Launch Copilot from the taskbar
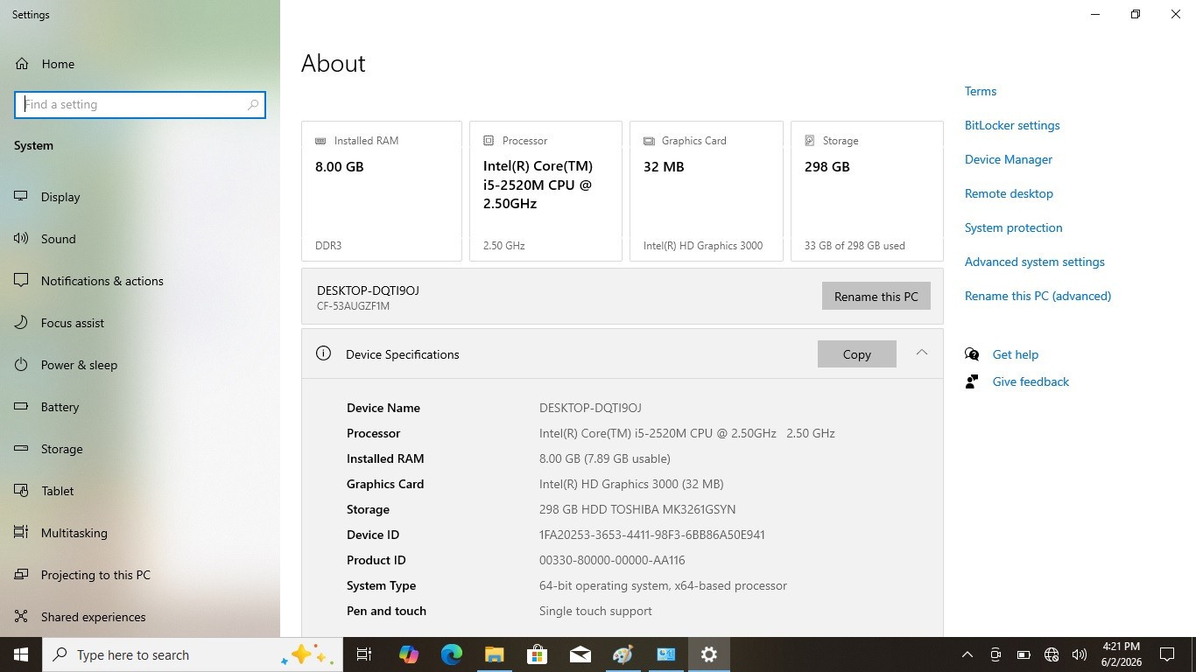The image size is (1196, 672). [408, 654]
